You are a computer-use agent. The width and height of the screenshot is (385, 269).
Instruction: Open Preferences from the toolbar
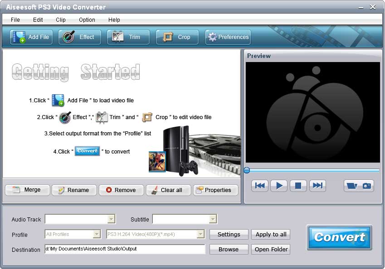[228, 37]
